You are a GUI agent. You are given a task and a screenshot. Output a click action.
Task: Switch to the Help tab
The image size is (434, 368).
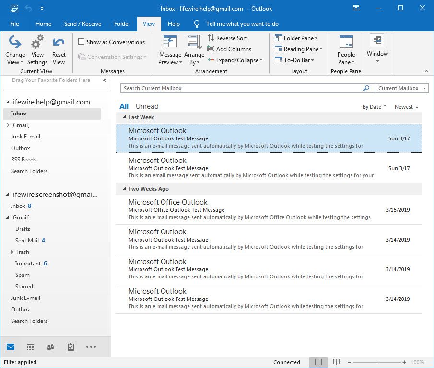pyautogui.click(x=174, y=24)
